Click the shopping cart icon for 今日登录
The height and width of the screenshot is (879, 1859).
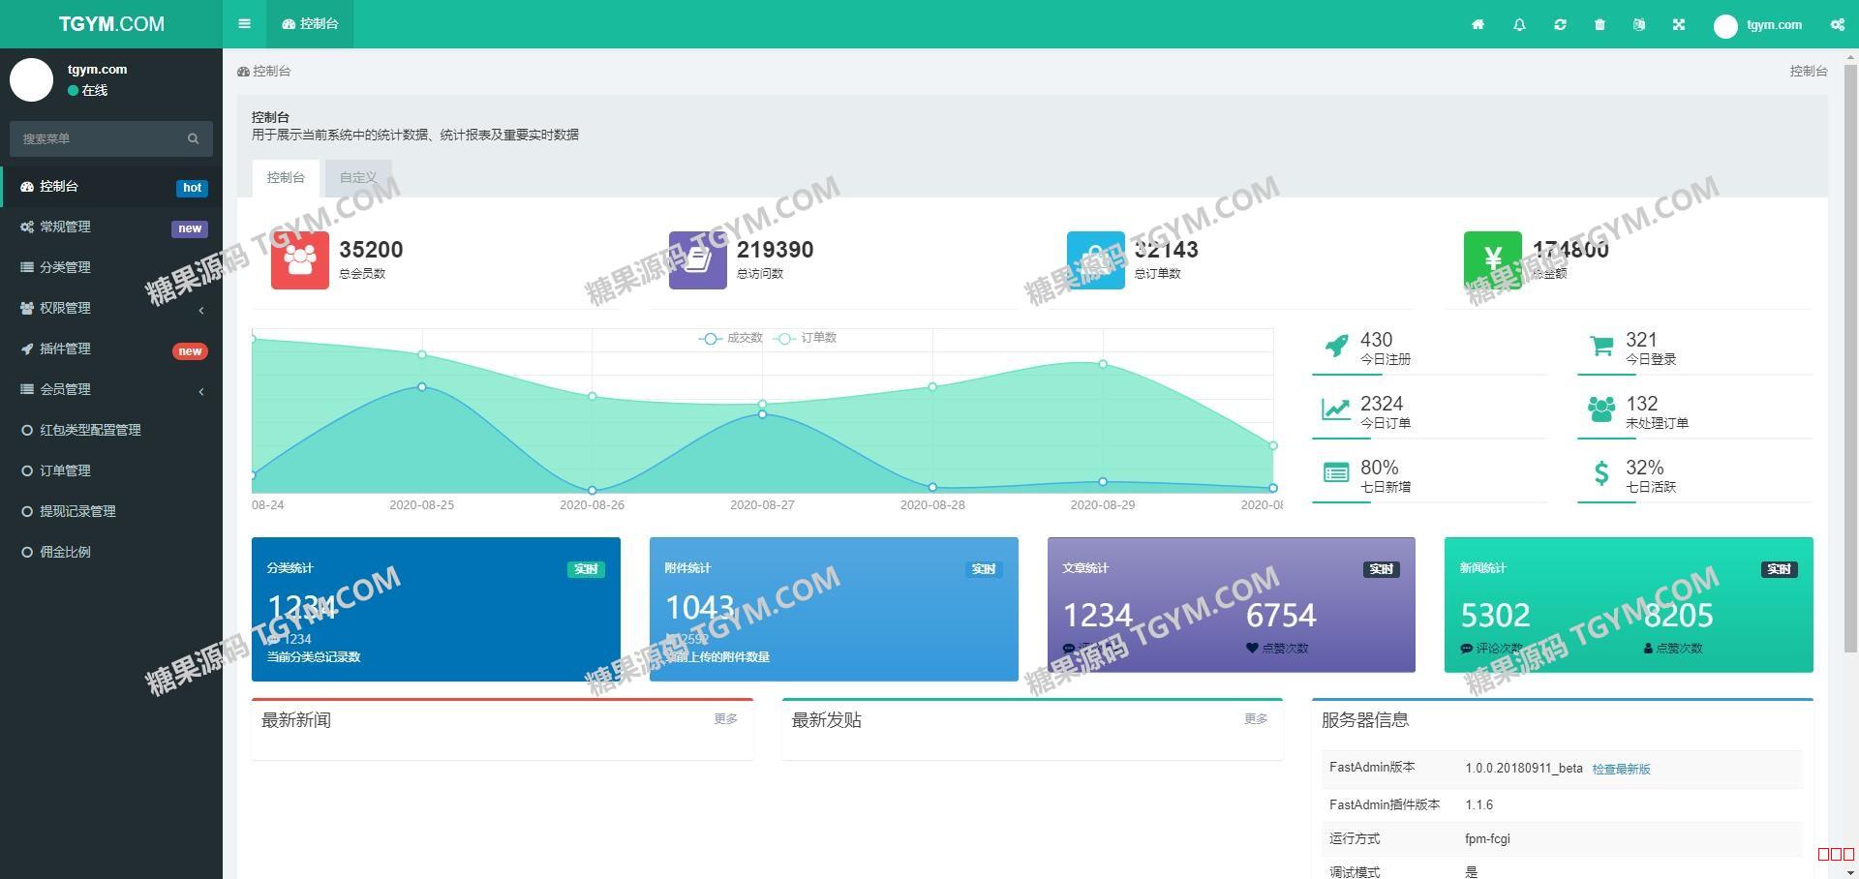click(x=1601, y=346)
